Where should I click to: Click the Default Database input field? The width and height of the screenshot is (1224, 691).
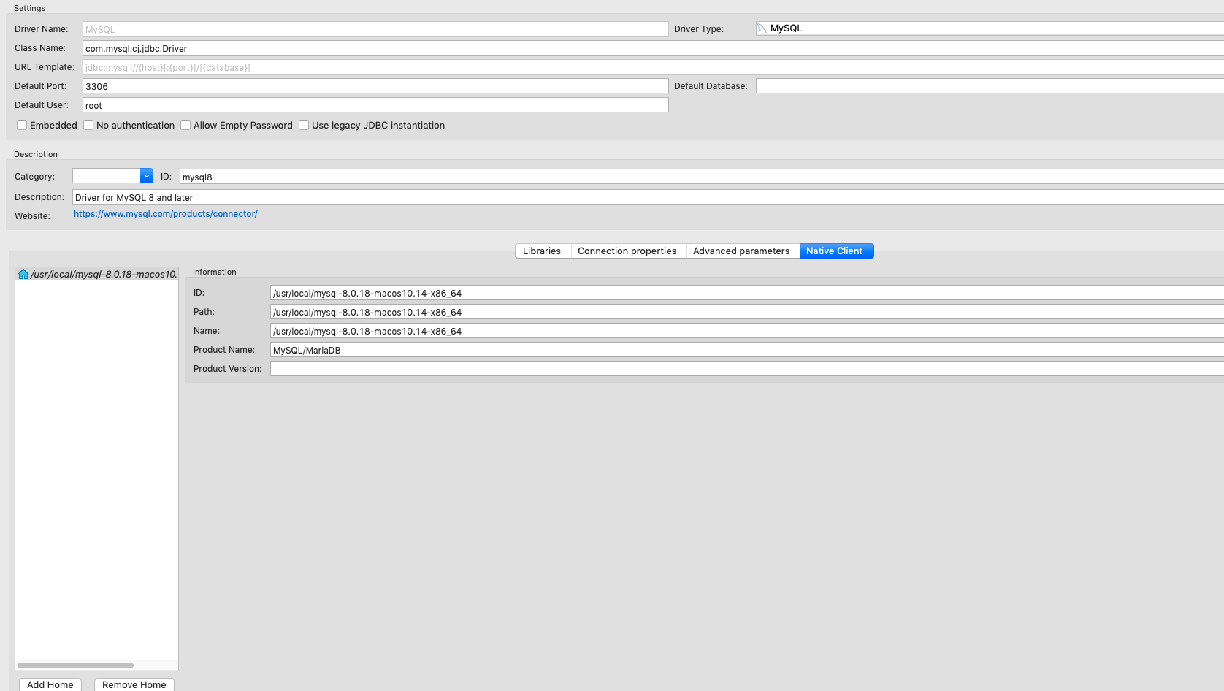click(990, 86)
